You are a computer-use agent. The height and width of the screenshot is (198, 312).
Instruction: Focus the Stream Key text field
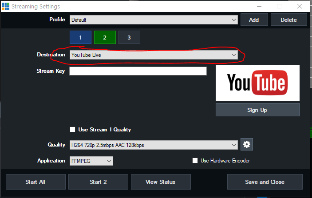point(138,71)
